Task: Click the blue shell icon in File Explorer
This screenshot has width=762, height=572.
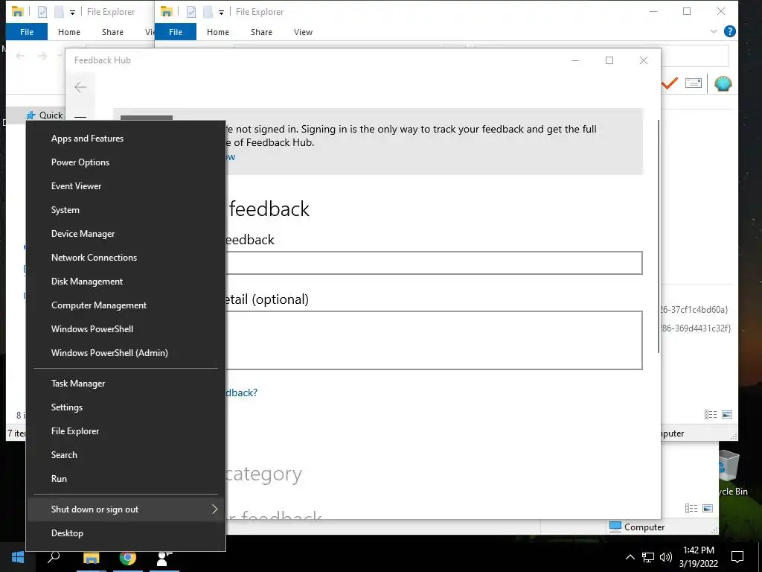Action: click(723, 83)
